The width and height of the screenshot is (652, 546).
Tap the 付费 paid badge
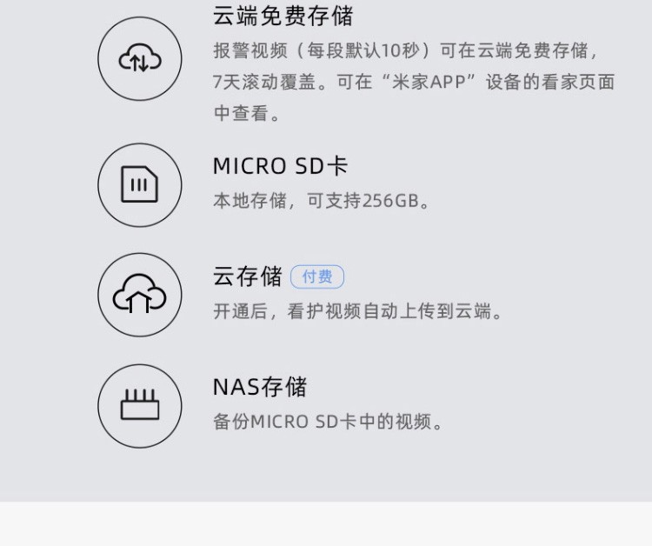click(317, 276)
